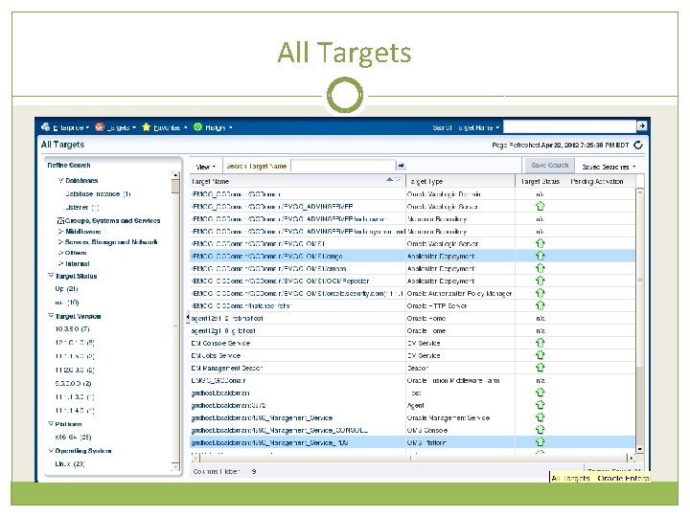Click the Refine Search panel scrollbar
Image resolution: width=690 pixels, height=517 pixels.
click(175, 321)
